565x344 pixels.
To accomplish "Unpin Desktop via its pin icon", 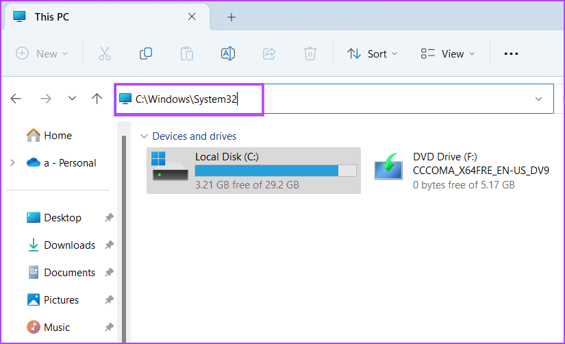I will (109, 217).
